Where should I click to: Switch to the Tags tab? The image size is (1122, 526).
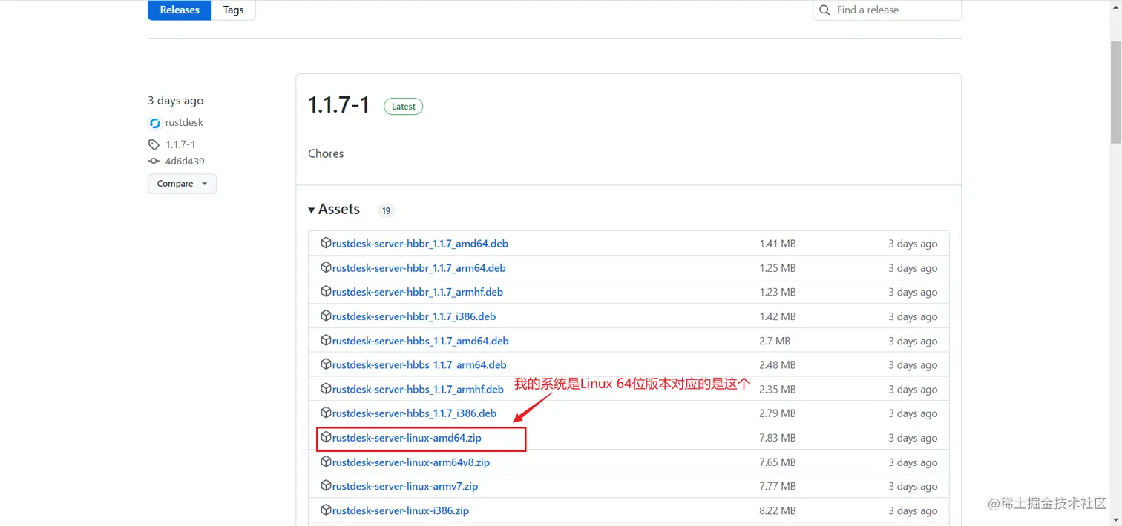233,10
